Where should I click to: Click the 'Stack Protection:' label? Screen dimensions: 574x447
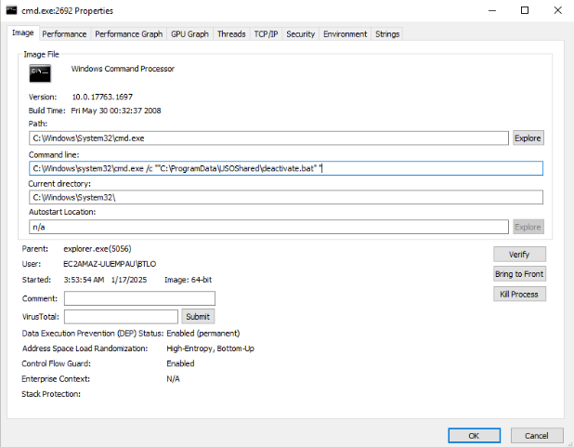tap(51, 394)
